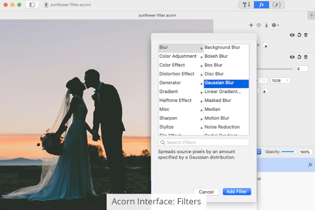This screenshot has width=315, height=210.
Task: Choose Noise Reduction filter
Action: pos(226,127)
